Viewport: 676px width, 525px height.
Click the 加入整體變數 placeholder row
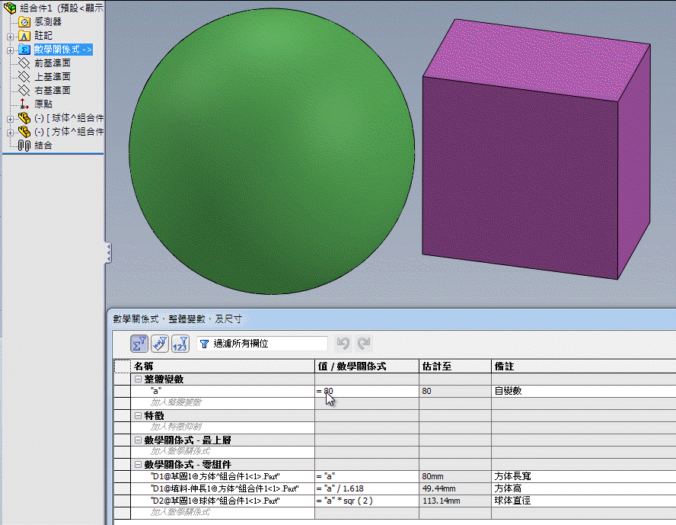click(x=223, y=403)
